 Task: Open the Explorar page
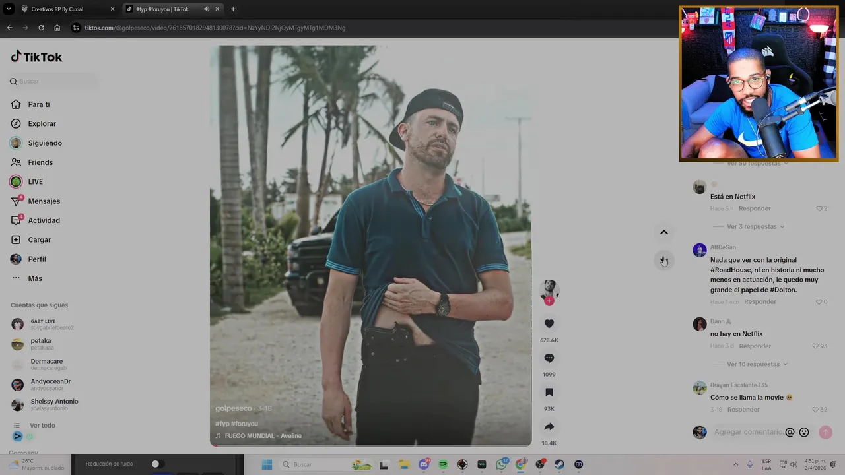pos(34,123)
